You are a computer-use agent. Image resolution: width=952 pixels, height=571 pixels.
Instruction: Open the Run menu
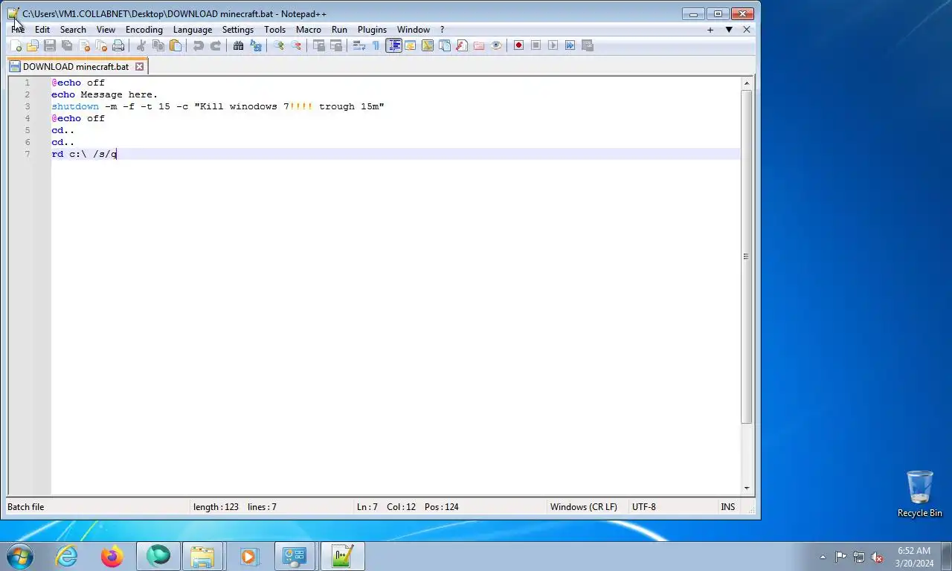(x=339, y=30)
